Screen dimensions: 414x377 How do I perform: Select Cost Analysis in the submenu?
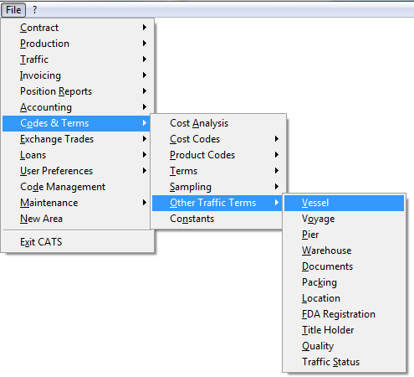(x=218, y=123)
